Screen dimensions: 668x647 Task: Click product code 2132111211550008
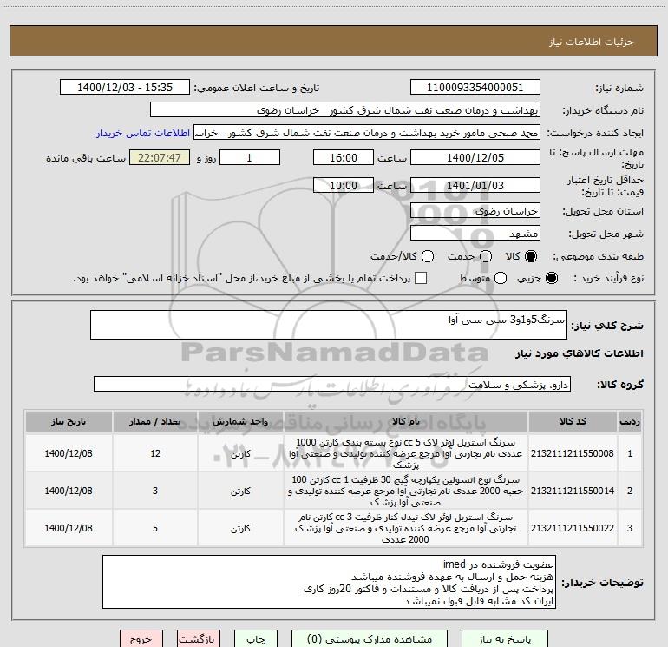pyautogui.click(x=573, y=453)
